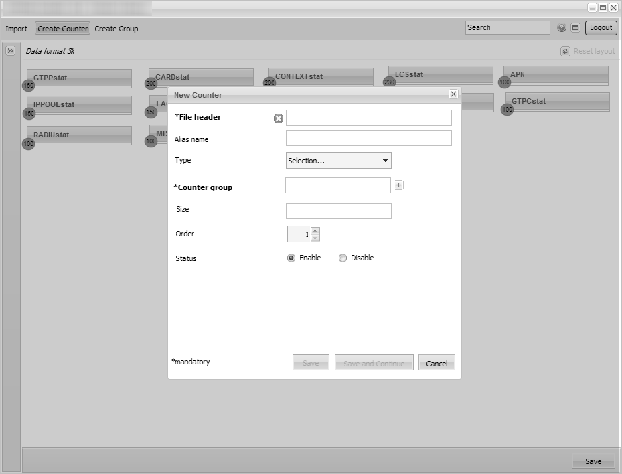This screenshot has width=622, height=474.
Task: Click the 150 badge on GTPPstat
Action: click(x=28, y=86)
